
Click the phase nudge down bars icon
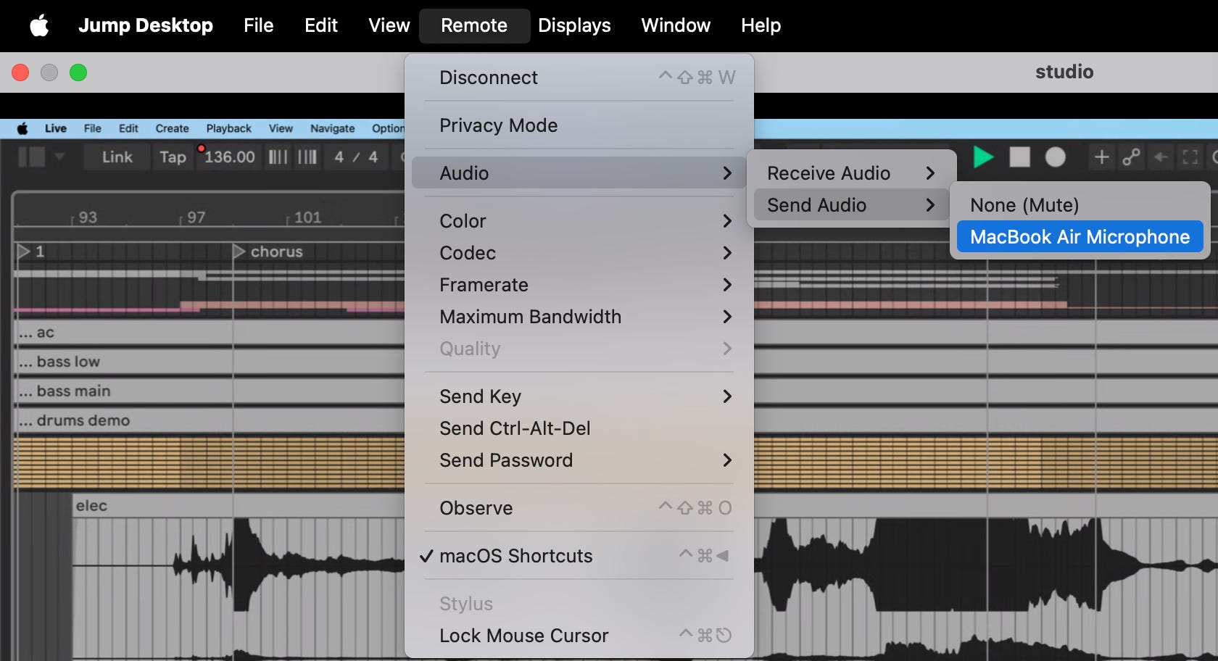(278, 157)
